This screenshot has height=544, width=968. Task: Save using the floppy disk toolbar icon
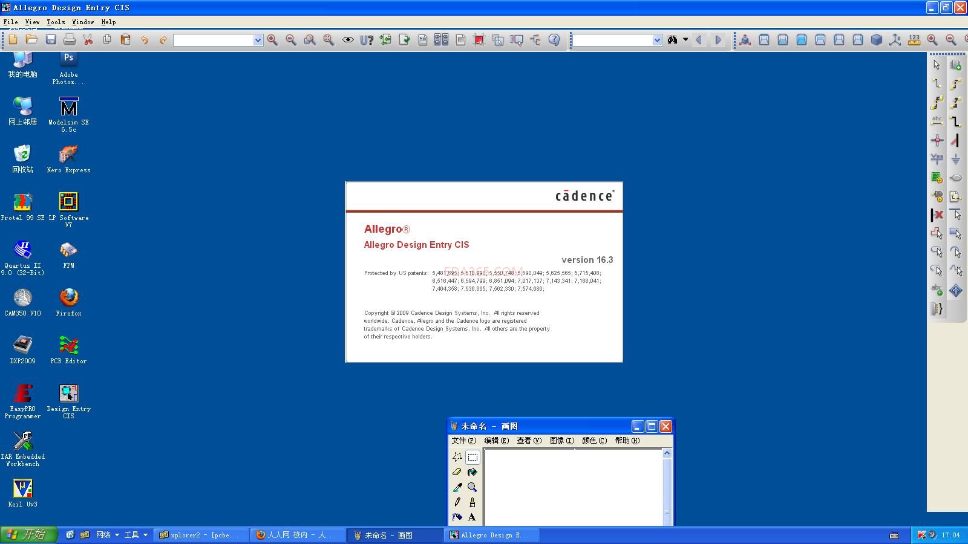51,40
